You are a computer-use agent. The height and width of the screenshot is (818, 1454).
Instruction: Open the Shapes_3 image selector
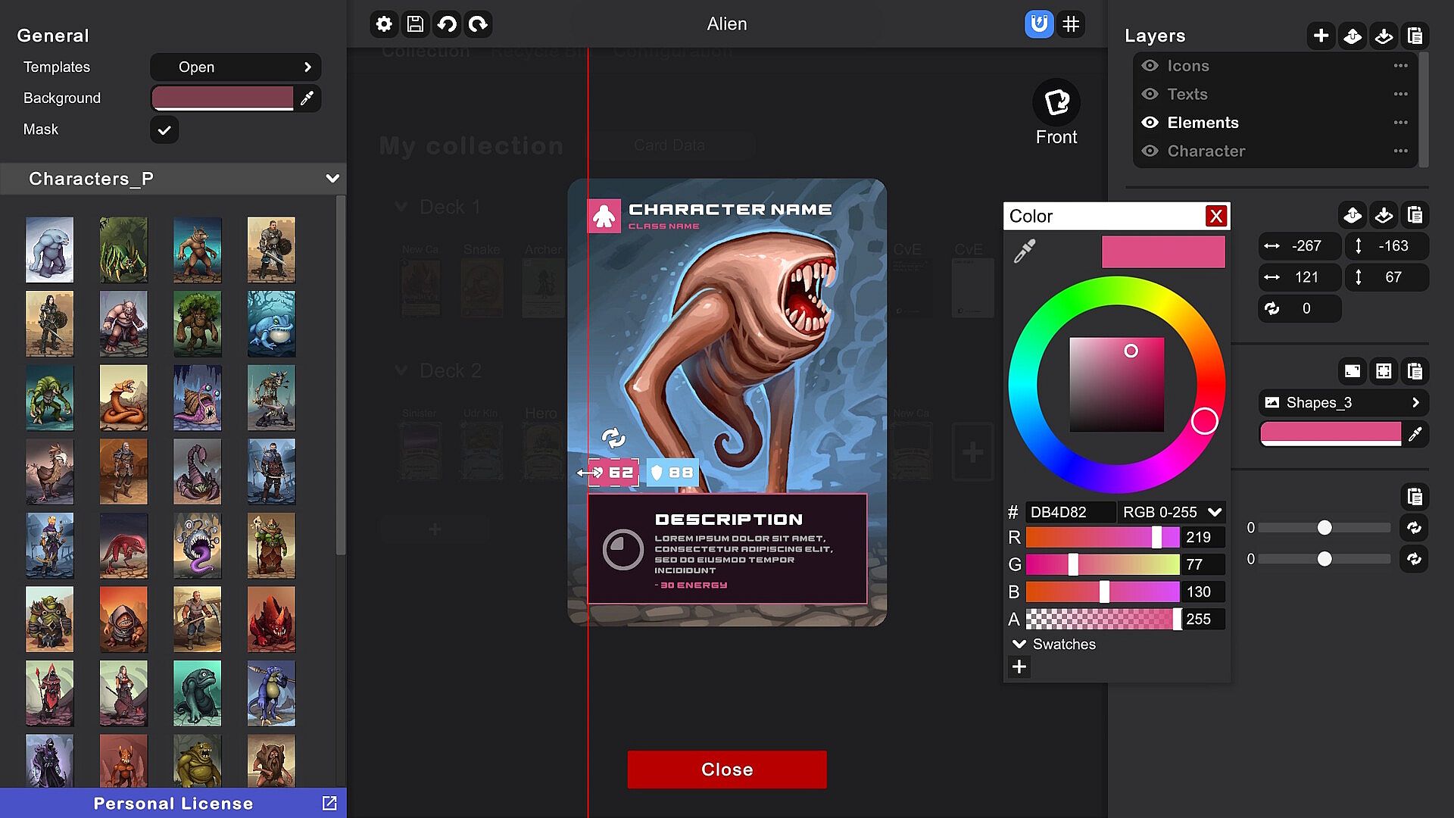(1343, 403)
